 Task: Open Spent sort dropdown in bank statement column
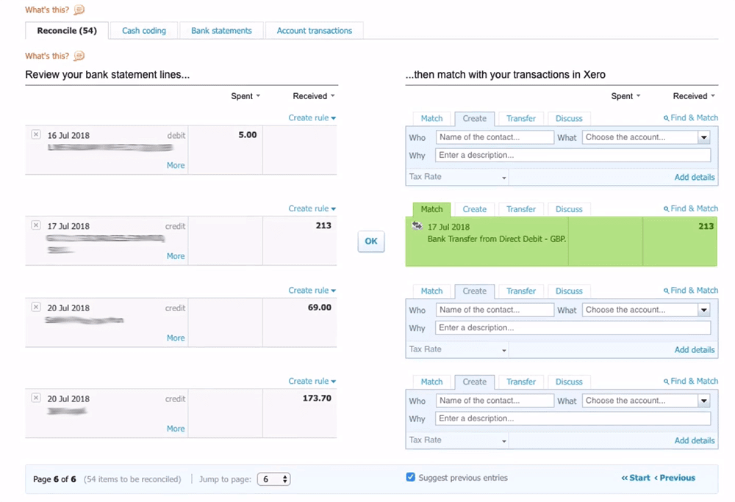(245, 96)
